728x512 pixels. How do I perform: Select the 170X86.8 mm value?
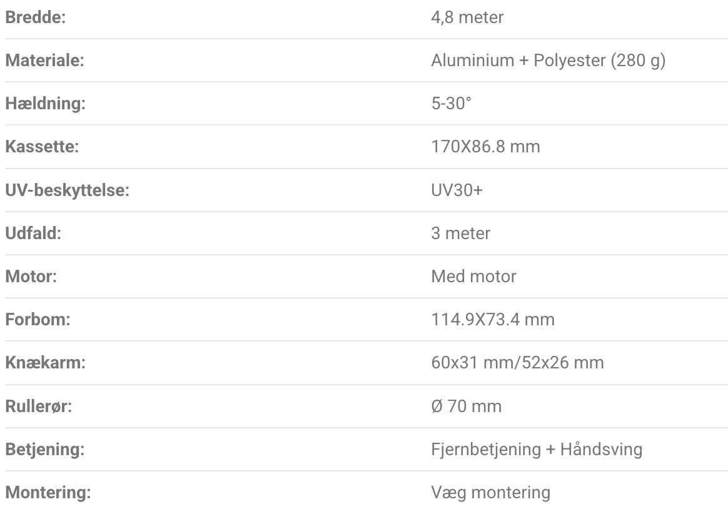click(x=485, y=147)
